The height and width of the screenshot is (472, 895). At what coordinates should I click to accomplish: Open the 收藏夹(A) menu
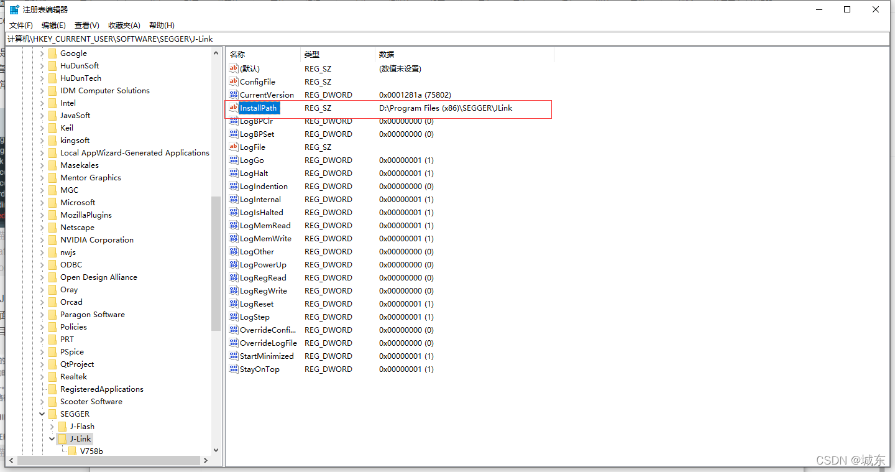point(124,25)
